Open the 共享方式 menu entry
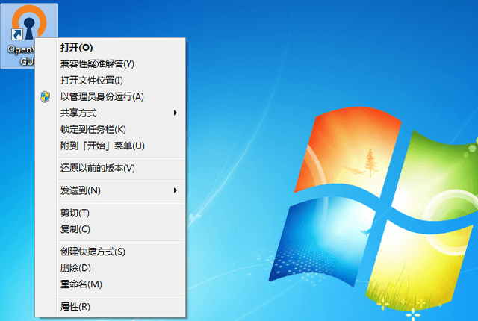Screen dimensions: 478x321 coord(111,113)
